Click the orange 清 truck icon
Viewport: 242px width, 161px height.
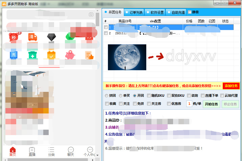pos(32,37)
